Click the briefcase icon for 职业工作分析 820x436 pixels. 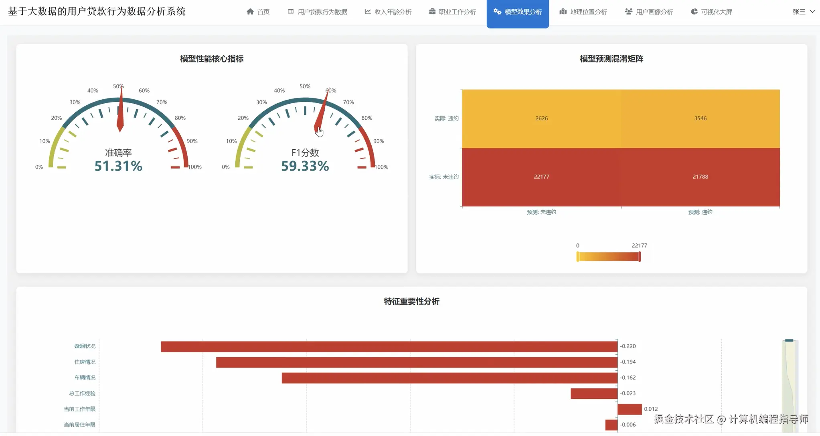(x=432, y=12)
